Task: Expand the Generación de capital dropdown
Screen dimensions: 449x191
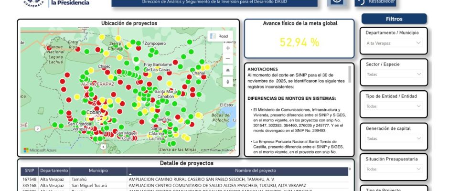Action: 394,138
